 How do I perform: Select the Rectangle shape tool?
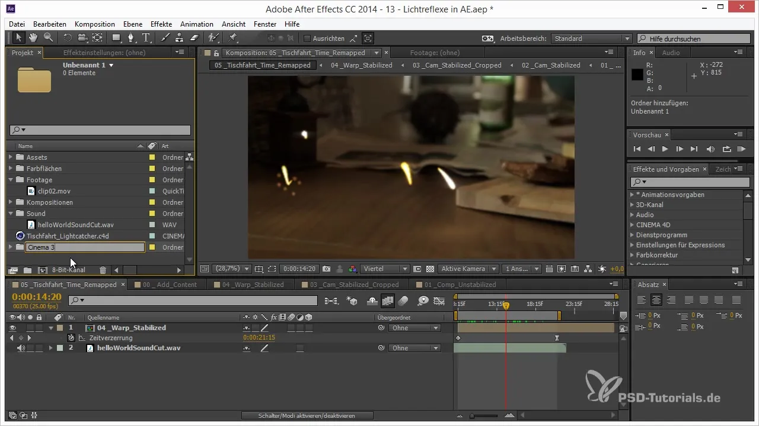117,38
